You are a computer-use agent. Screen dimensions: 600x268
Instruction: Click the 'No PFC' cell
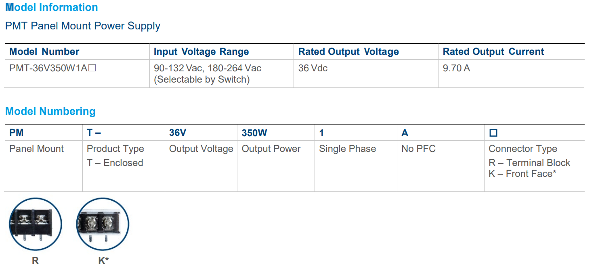tap(418, 149)
